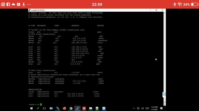
Task: Click the '192.168.100.0/24' address entry
Action: 80,53
